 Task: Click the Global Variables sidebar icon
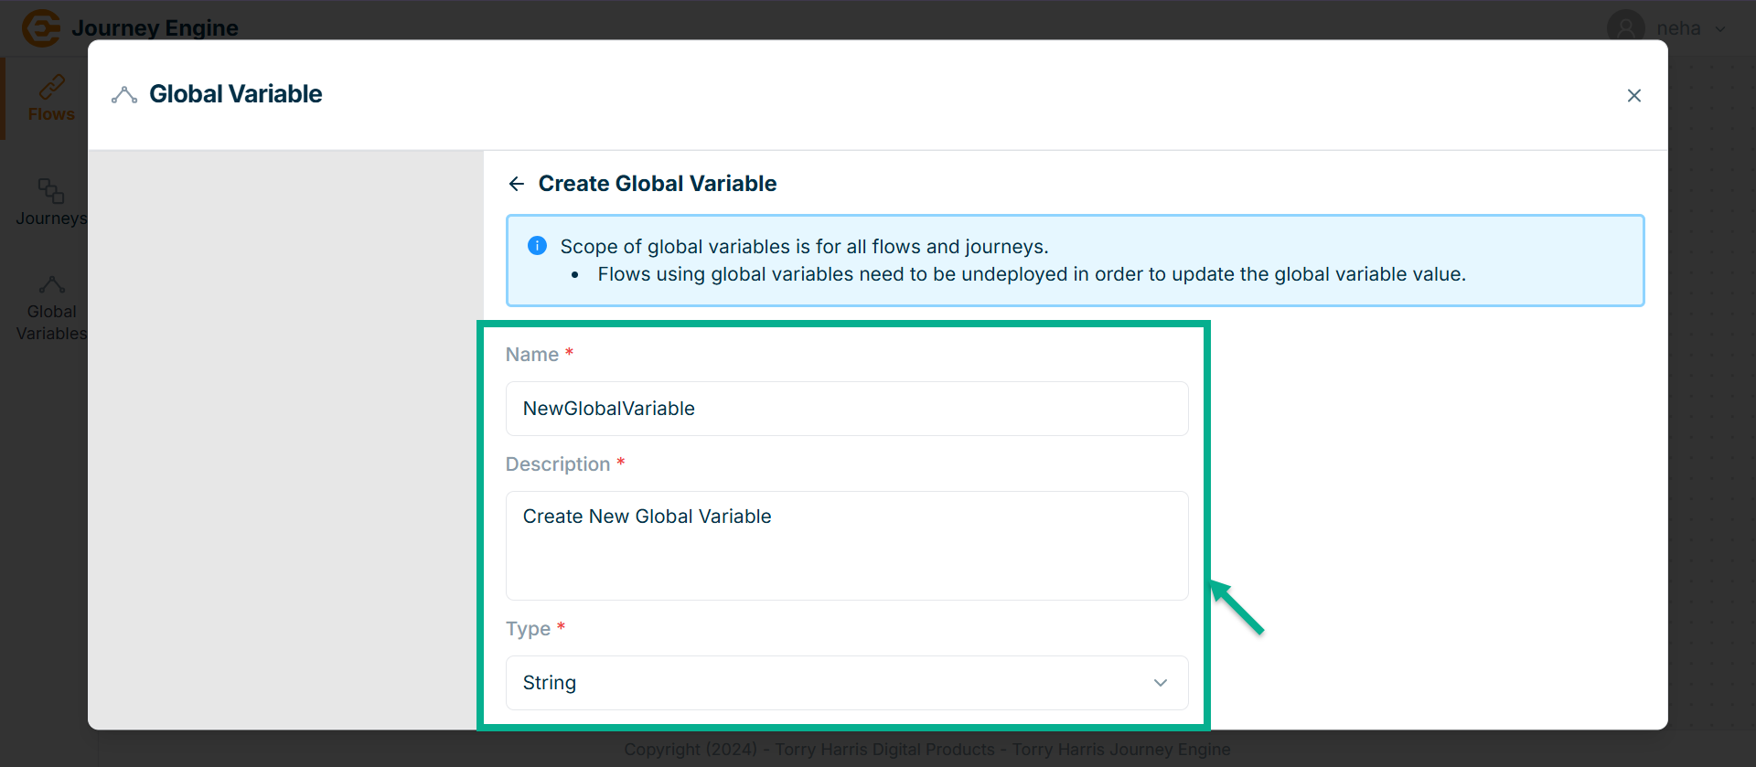(x=51, y=284)
